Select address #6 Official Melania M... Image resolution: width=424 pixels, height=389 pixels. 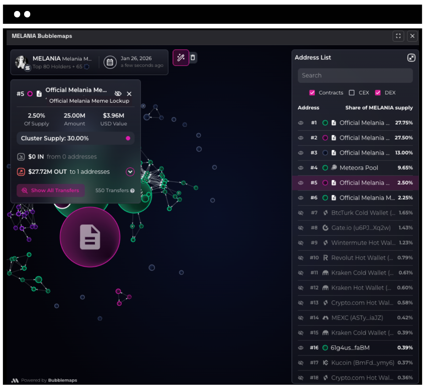coord(355,198)
